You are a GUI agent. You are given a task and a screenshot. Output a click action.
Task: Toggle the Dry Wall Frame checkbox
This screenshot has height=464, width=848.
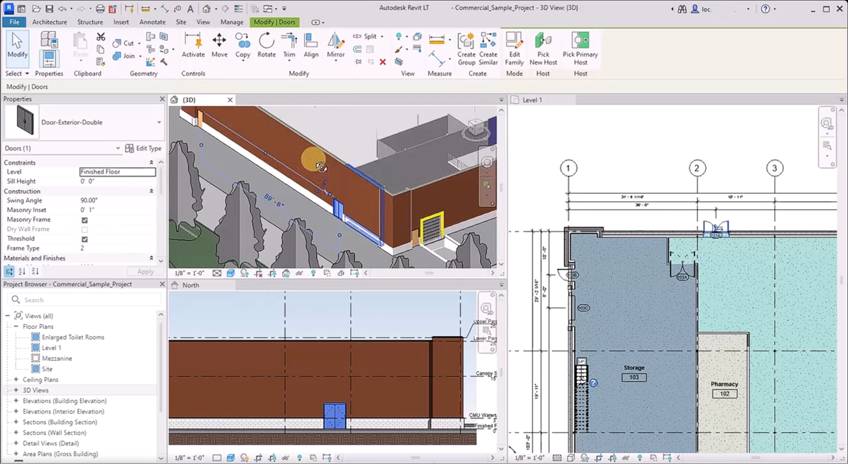pos(84,229)
